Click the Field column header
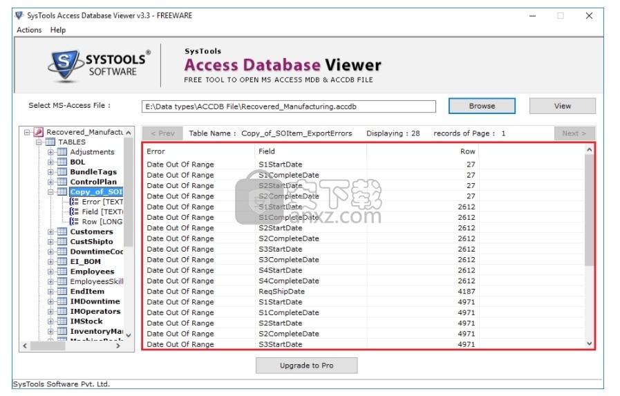Screen dimensions: 620x396 coord(311,151)
